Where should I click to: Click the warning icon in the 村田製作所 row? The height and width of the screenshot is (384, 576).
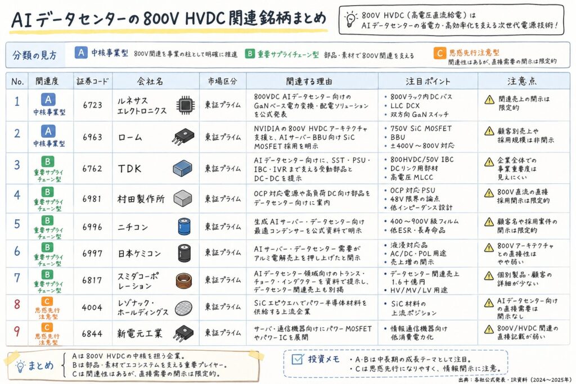pyautogui.click(x=489, y=193)
